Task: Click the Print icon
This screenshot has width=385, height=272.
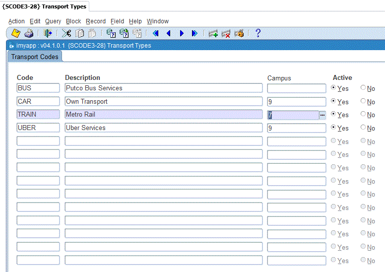Action: click(x=29, y=34)
